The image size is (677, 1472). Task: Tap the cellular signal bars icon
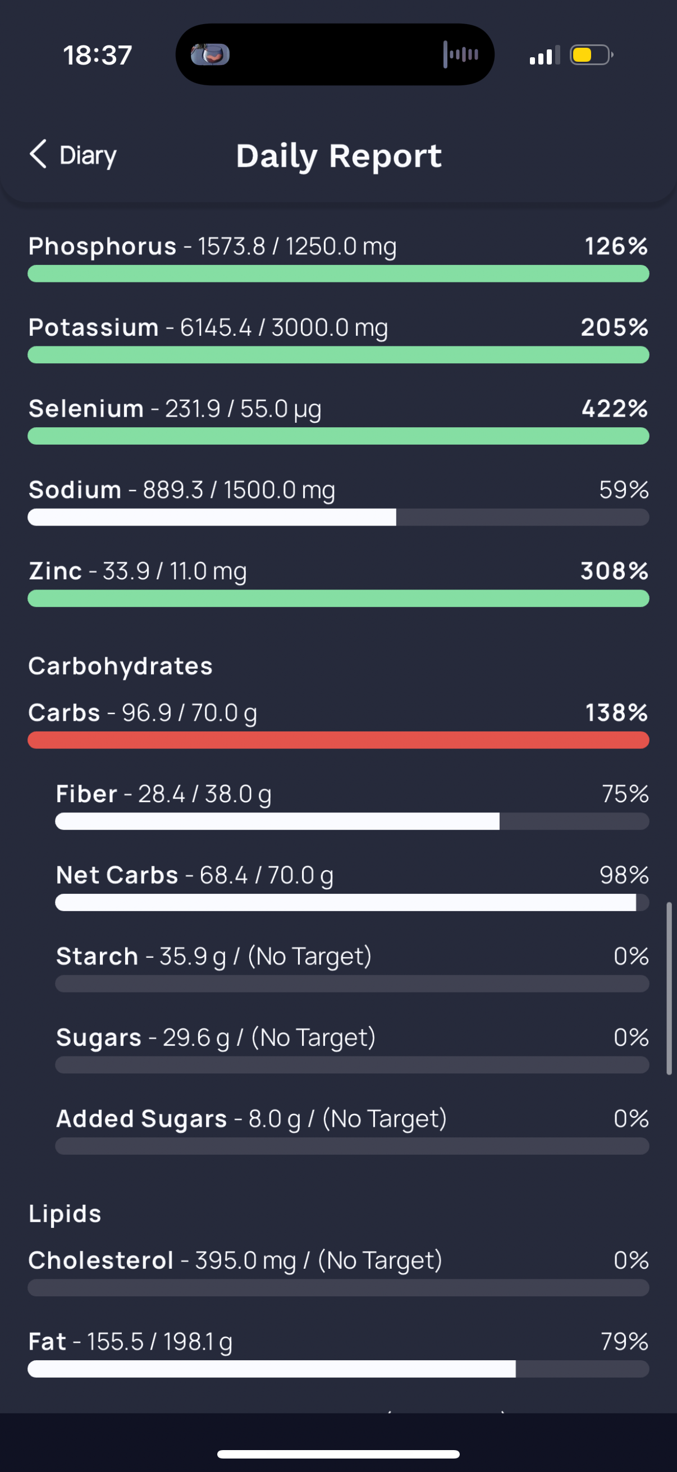pos(545,56)
